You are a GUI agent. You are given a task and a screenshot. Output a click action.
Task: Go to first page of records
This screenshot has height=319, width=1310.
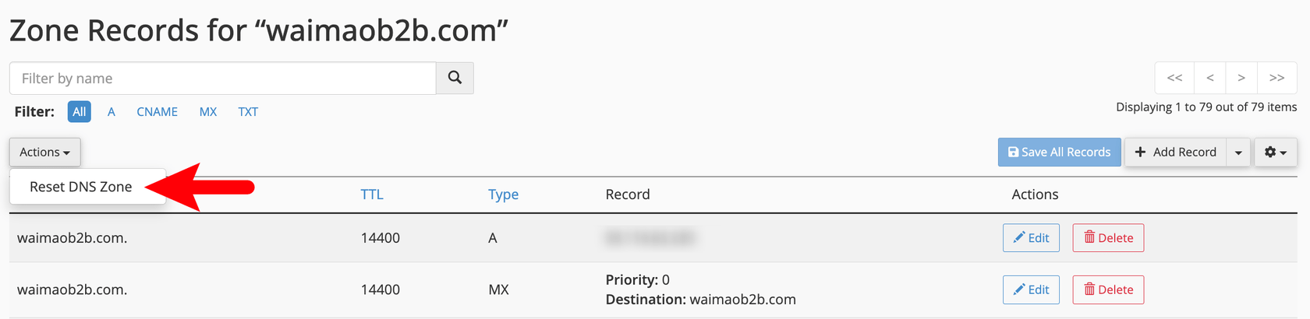point(1174,78)
